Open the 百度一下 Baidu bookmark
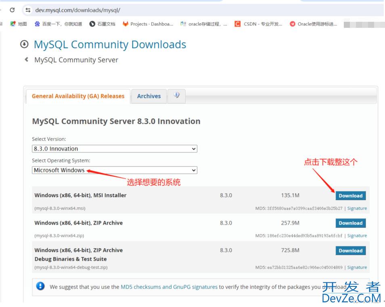385x307 pixels. (x=58, y=24)
